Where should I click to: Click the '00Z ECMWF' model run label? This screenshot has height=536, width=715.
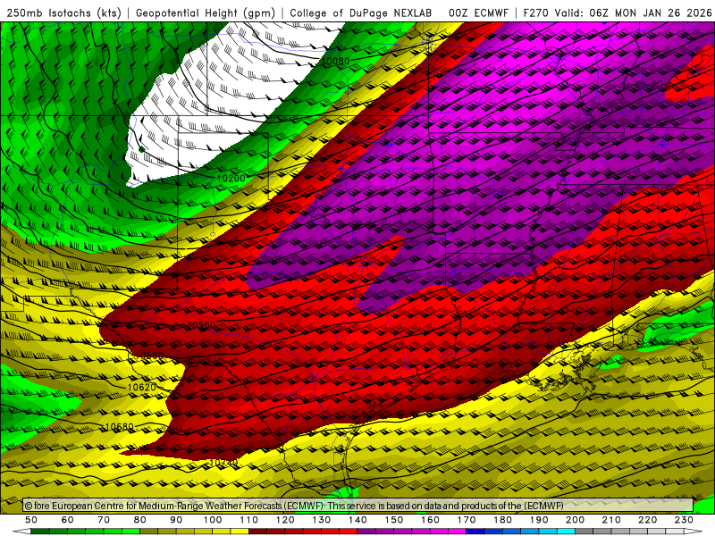coord(478,13)
